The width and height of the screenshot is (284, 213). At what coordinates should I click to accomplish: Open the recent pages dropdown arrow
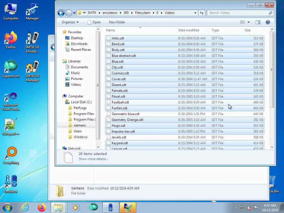pyautogui.click(x=74, y=13)
